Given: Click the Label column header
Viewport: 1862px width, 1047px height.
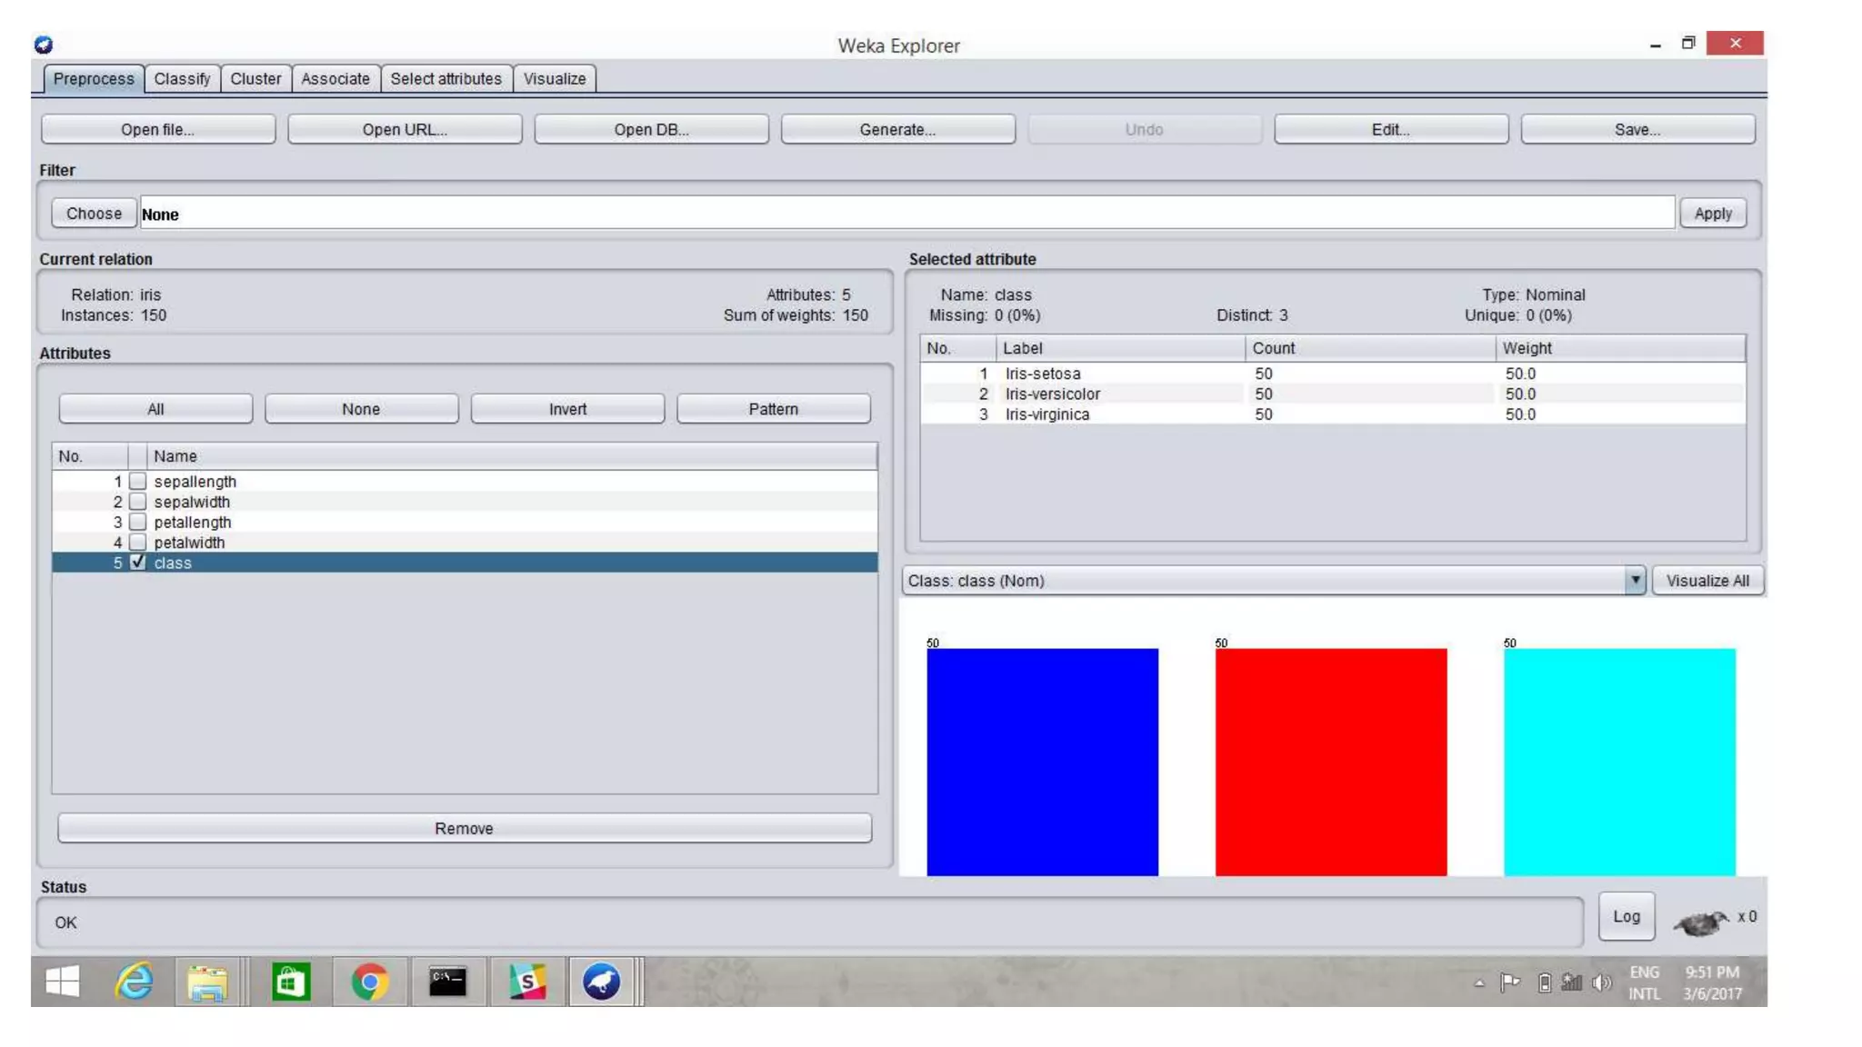Looking at the screenshot, I should [1120, 348].
